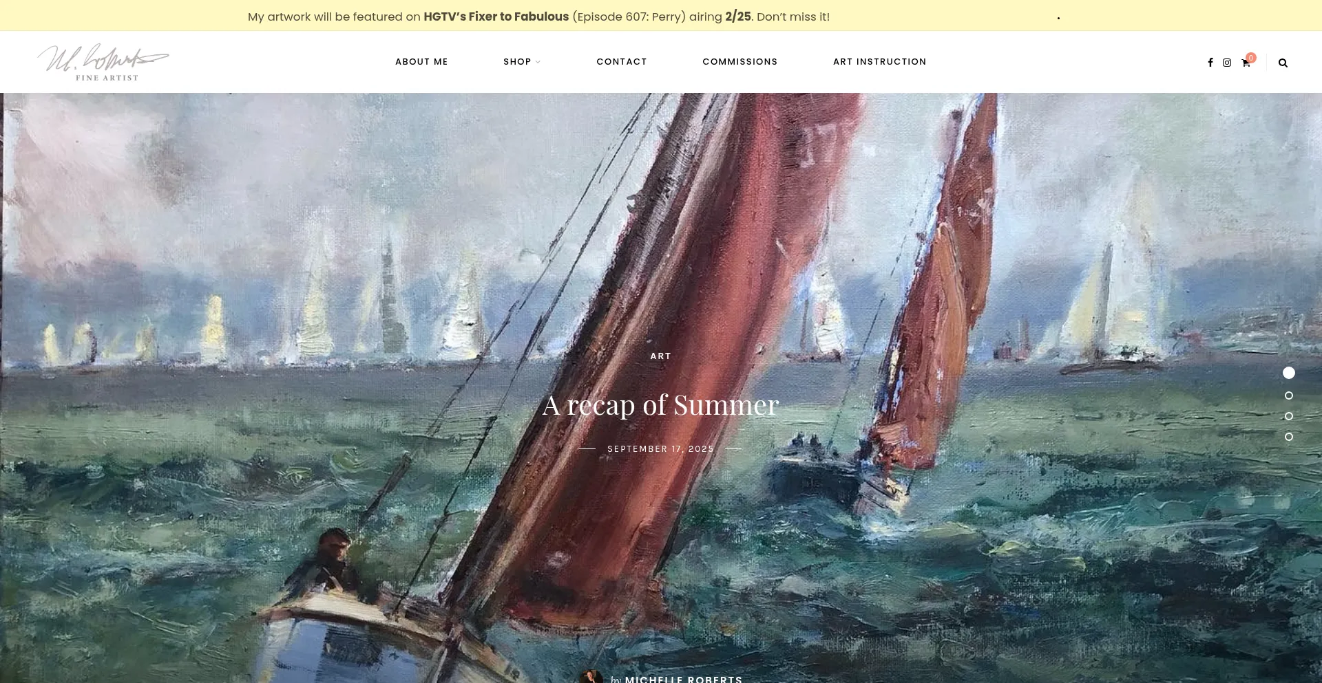
Task: Switch to the third slide dot
Action: pos(1289,416)
